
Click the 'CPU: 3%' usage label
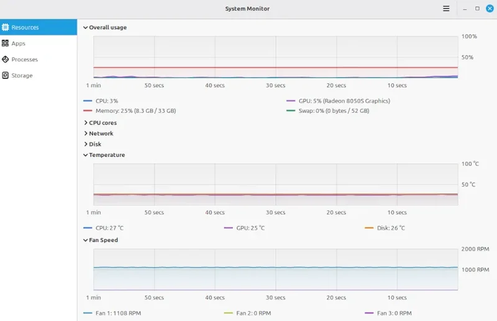pos(107,101)
